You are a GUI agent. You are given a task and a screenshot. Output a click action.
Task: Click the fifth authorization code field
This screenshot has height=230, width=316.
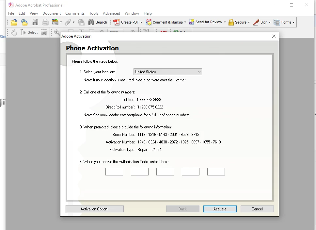(x=216, y=172)
